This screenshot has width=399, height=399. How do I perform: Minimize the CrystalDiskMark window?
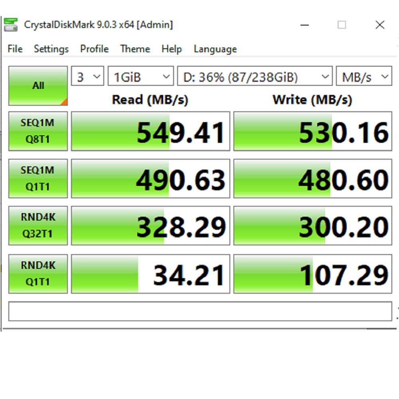pos(304,25)
